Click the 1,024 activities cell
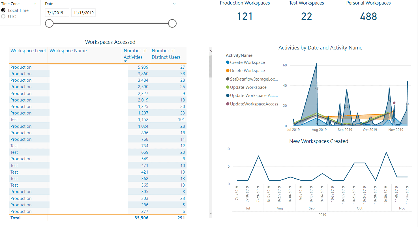Image resolution: width=418 pixels, height=227 pixels. (143, 126)
